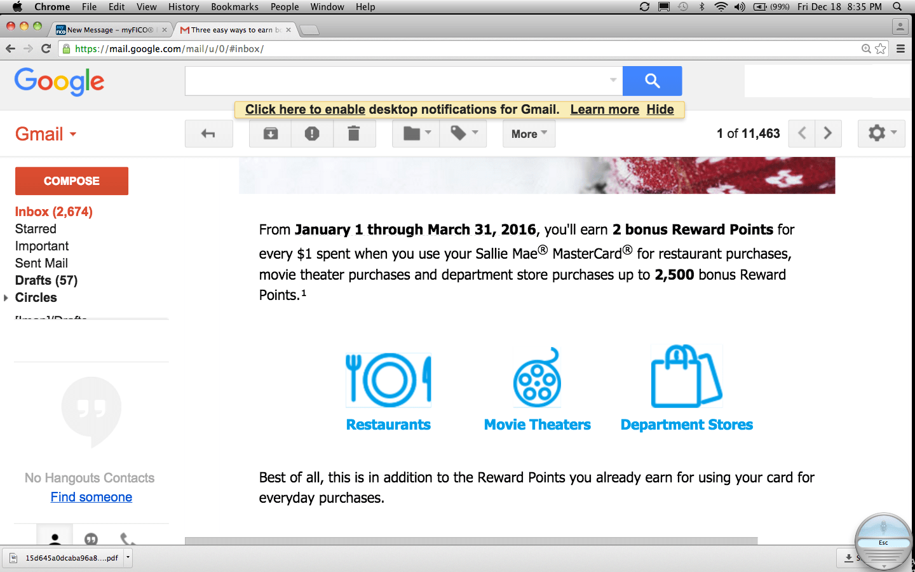Archive this email
The image size is (915, 572).
(x=271, y=134)
